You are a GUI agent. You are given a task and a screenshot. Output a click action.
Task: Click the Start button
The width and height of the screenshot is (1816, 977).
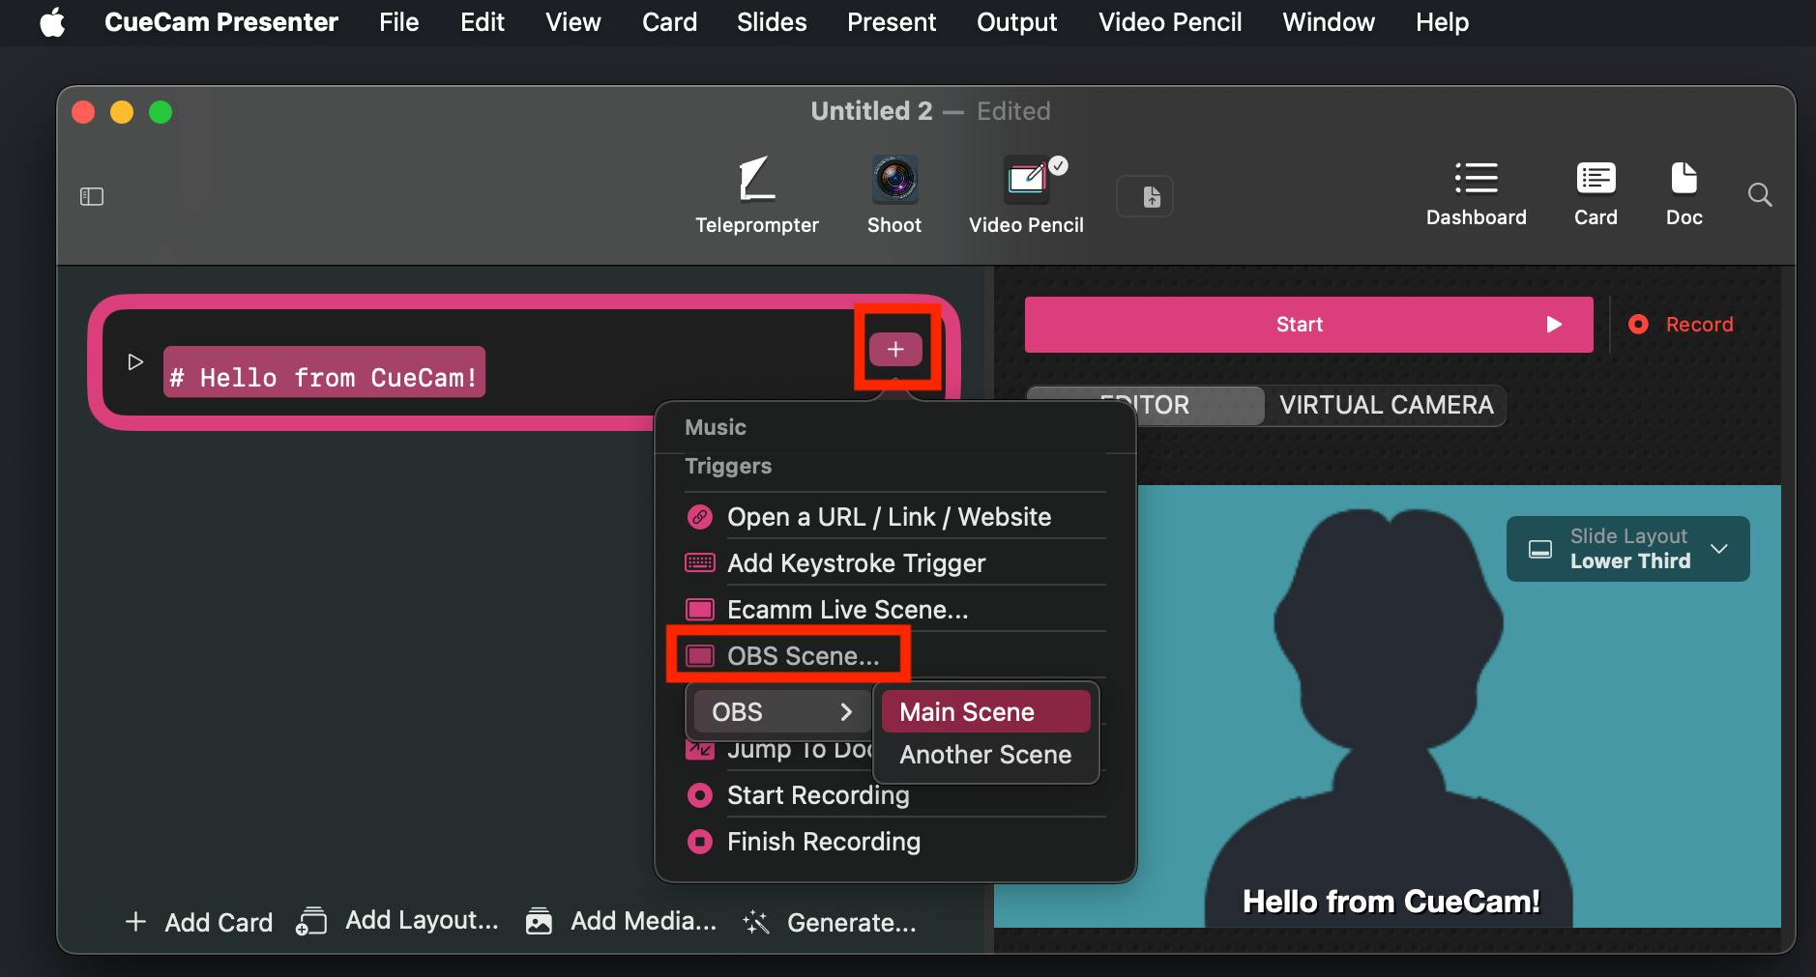(1308, 325)
